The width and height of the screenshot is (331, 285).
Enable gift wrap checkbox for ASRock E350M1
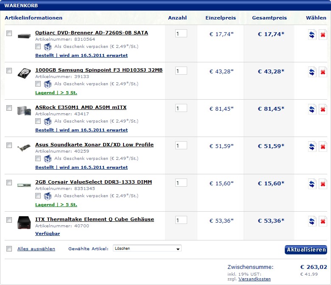pos(38,121)
